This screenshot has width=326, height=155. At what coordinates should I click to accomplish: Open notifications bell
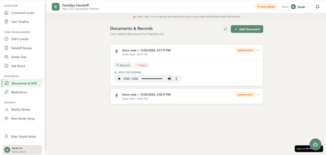click(x=318, y=6)
